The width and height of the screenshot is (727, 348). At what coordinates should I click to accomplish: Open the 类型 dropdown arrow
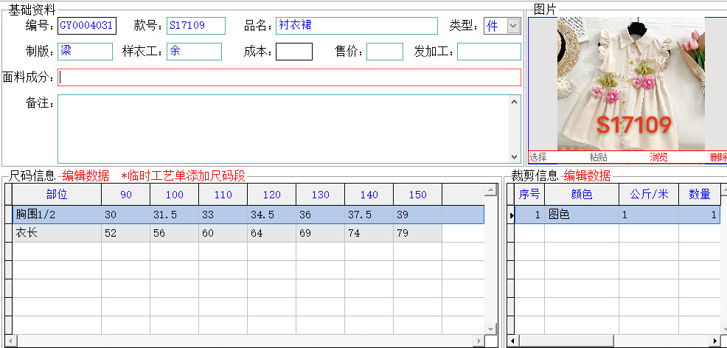514,26
